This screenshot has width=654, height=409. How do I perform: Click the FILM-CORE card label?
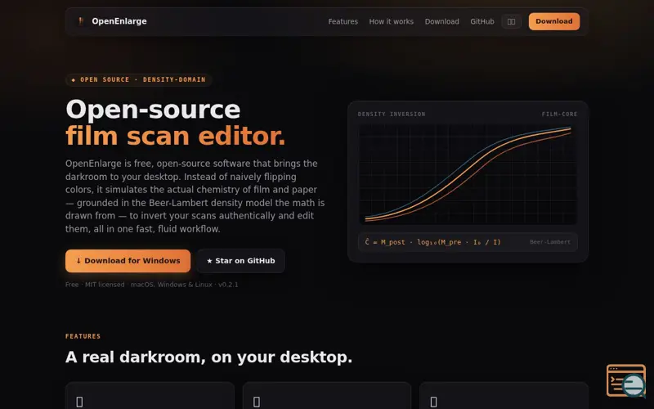coord(559,114)
